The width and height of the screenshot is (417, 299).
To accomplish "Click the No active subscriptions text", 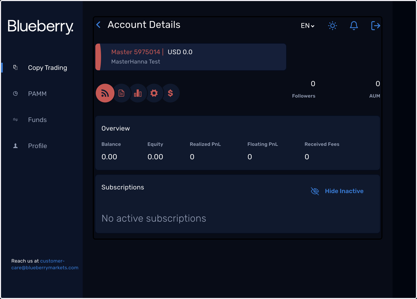I will [154, 218].
